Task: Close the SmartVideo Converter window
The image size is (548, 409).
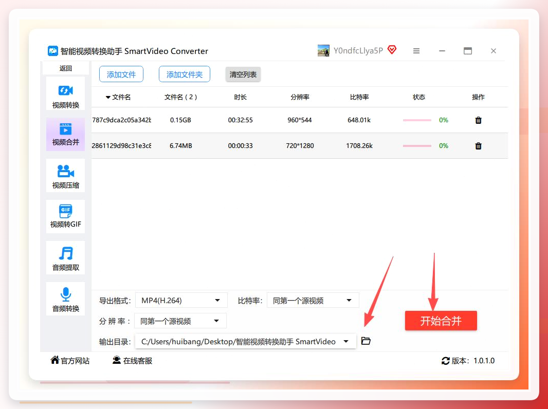Action: (x=494, y=51)
